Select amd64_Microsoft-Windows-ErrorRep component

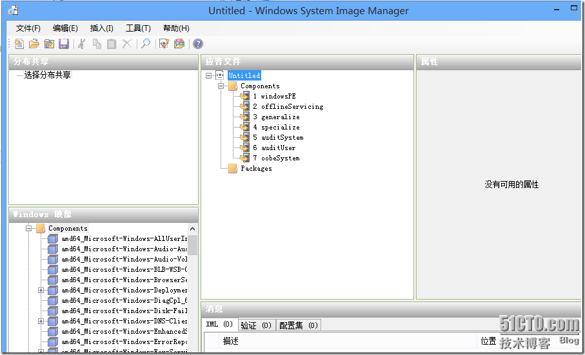pos(124,341)
